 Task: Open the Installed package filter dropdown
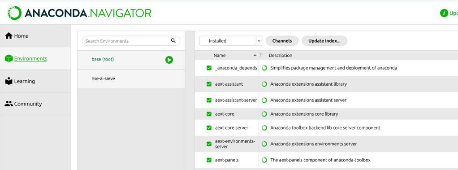click(231, 41)
